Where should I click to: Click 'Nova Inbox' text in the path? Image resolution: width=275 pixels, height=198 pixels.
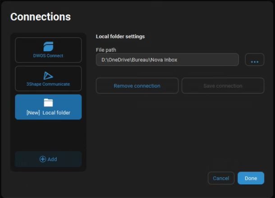[164, 60]
